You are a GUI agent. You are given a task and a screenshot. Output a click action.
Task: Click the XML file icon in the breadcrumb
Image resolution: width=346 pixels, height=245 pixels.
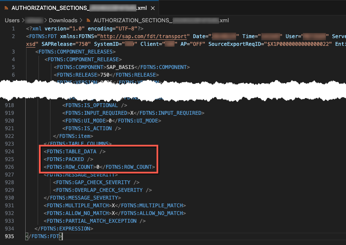point(88,20)
